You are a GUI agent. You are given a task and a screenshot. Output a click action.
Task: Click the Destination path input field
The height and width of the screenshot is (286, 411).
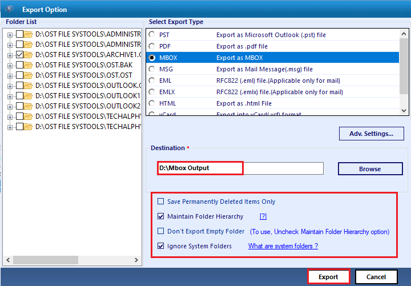(240, 168)
